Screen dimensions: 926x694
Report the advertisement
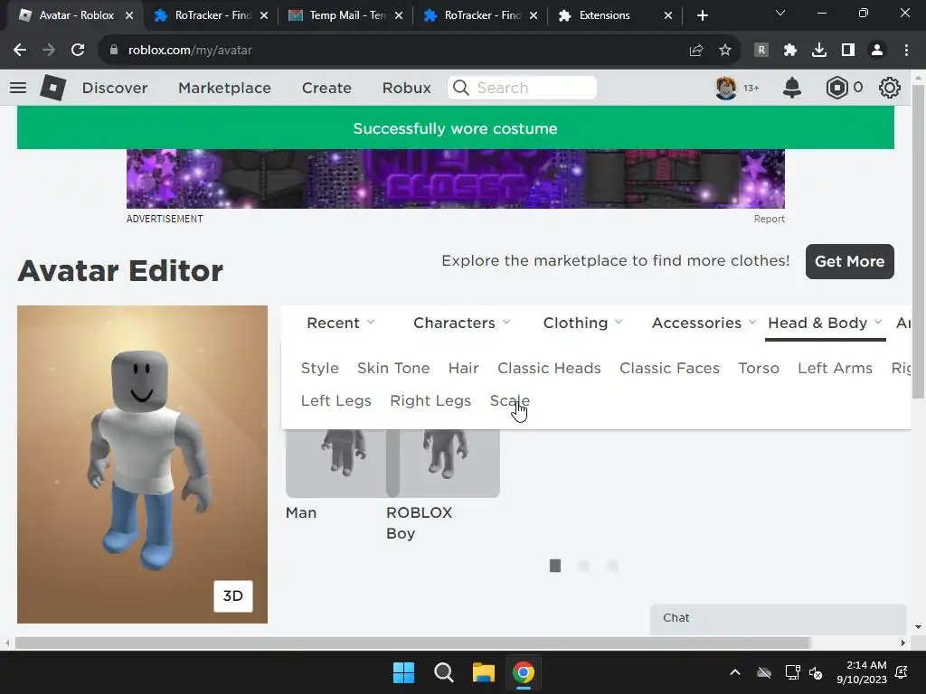769,219
